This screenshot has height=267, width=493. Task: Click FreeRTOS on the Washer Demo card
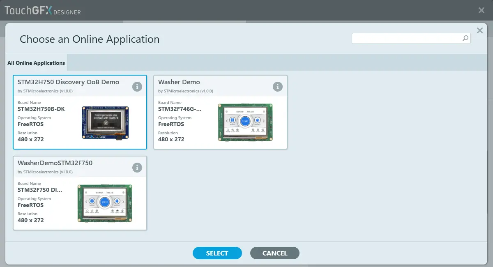[x=171, y=124]
